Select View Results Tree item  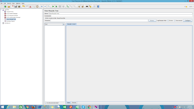11,19
